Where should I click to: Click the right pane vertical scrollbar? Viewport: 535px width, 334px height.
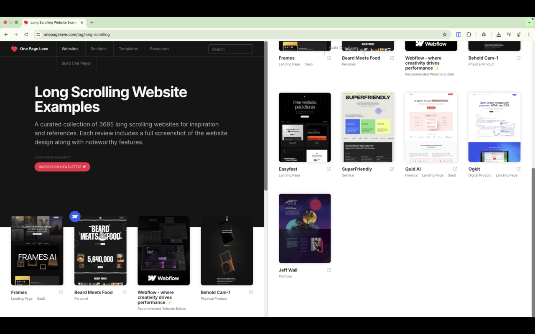[x=532, y=242]
